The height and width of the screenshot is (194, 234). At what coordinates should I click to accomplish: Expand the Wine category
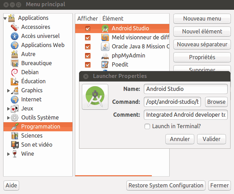(x=8, y=154)
